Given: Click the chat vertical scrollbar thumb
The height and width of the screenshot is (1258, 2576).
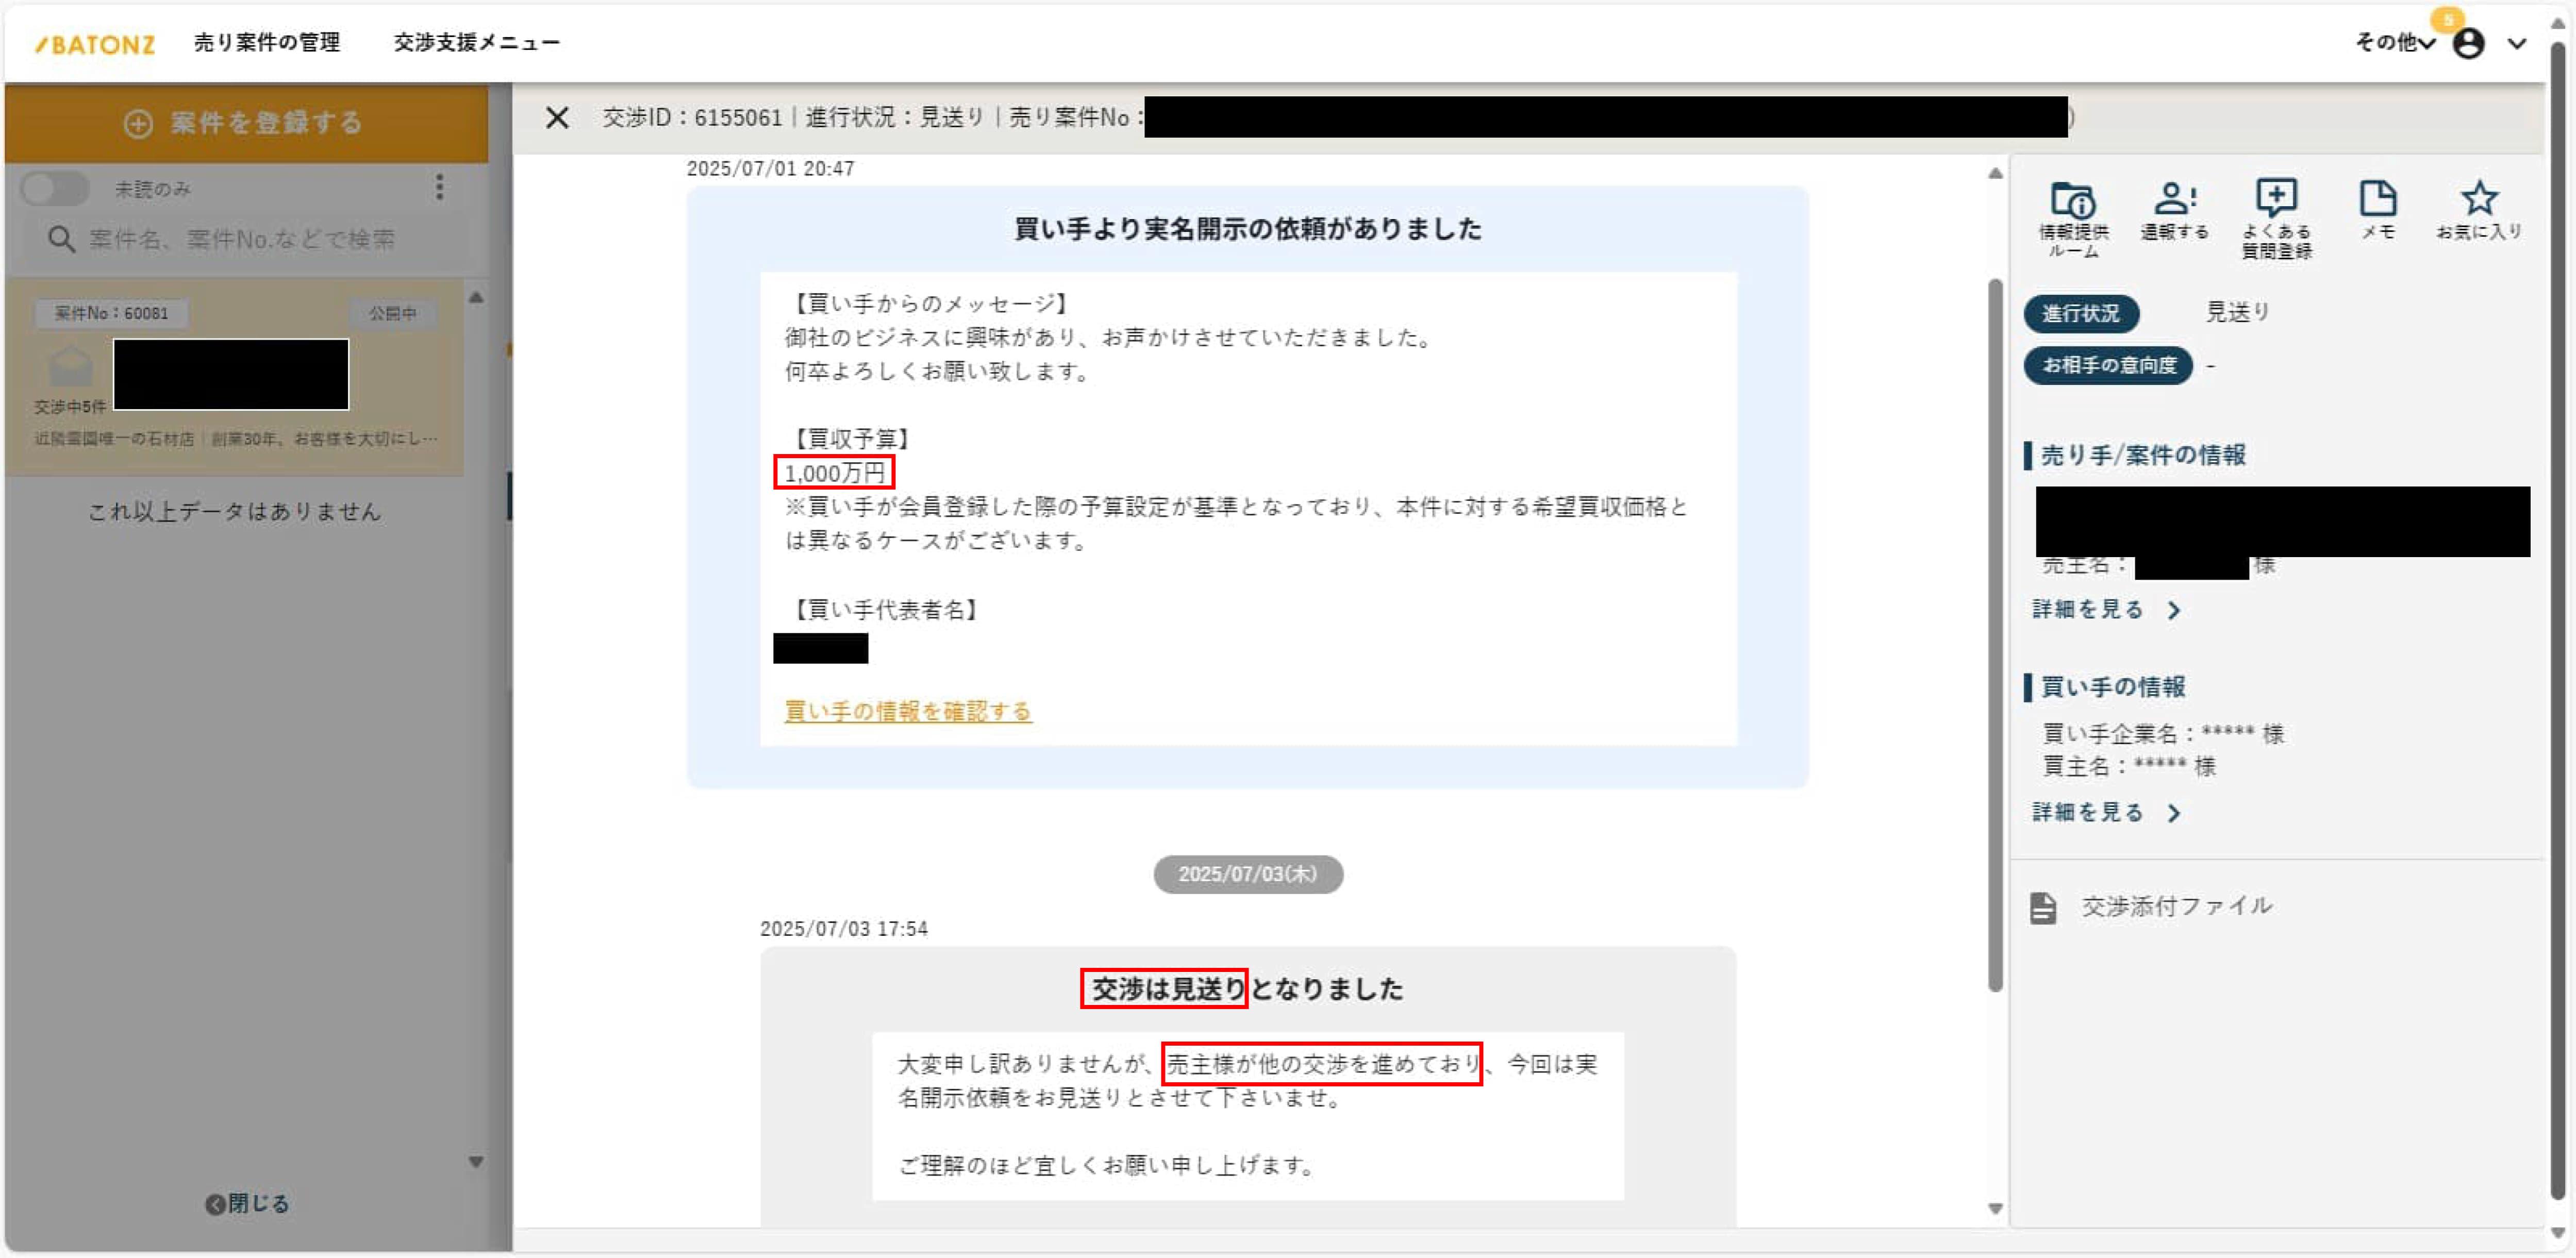Looking at the screenshot, I should coord(1995,635).
